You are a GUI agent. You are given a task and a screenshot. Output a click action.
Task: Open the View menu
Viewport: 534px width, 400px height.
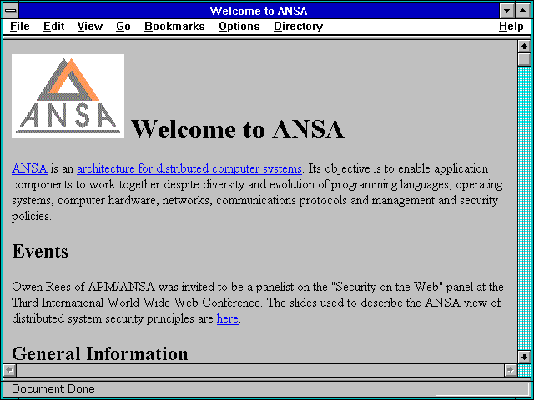click(x=89, y=27)
